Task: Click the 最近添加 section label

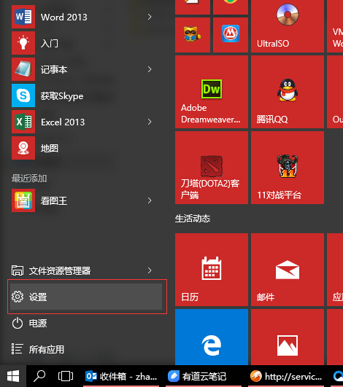Action: click(29, 179)
